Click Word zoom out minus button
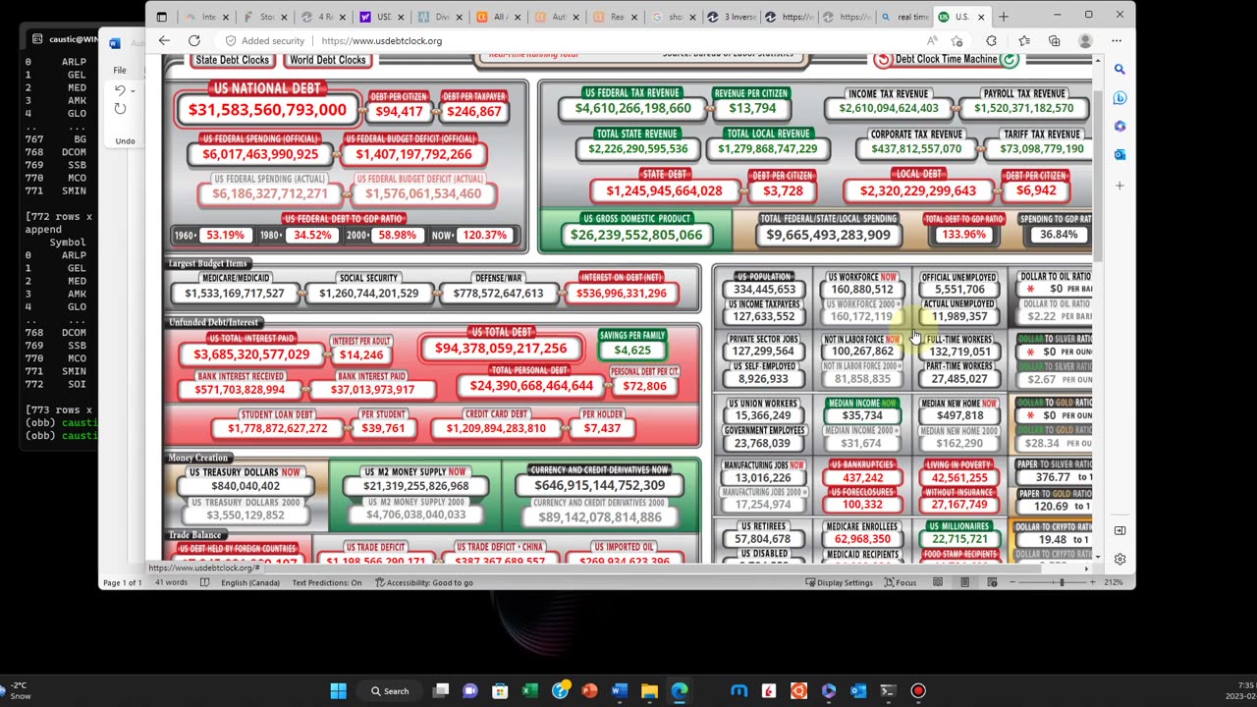1257x707 pixels. [x=1014, y=582]
